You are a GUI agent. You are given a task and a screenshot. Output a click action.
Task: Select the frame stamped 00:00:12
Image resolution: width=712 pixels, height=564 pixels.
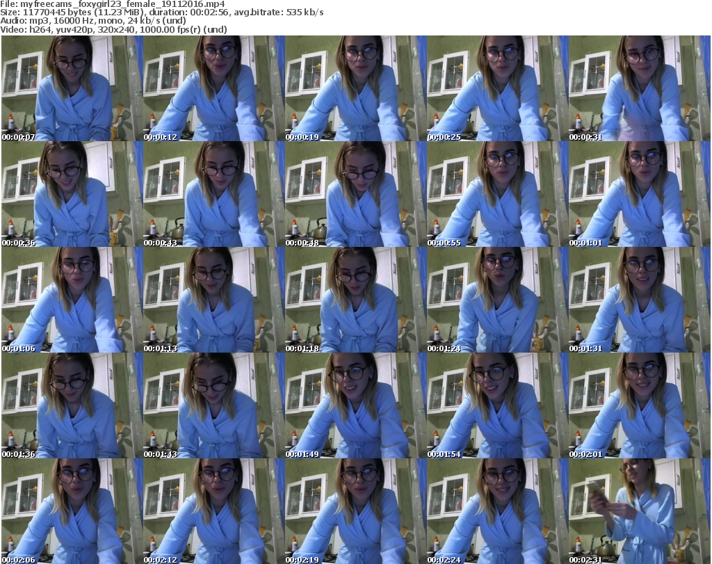tap(214, 88)
